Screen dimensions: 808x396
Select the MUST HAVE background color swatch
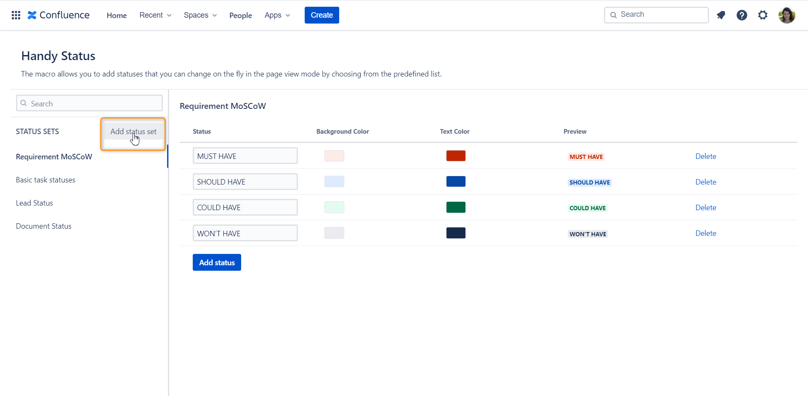(334, 156)
